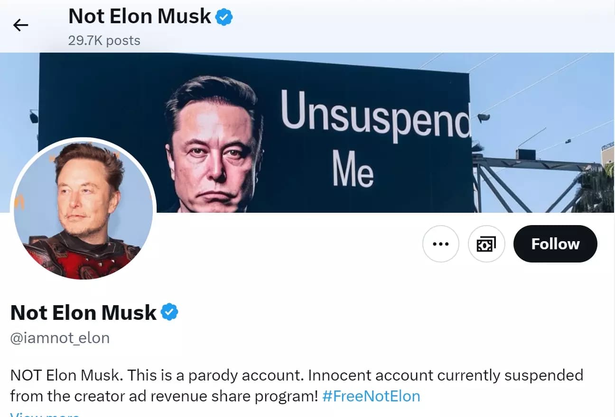Click the back arrow to leave the profile
The height and width of the screenshot is (417, 615).
21,25
